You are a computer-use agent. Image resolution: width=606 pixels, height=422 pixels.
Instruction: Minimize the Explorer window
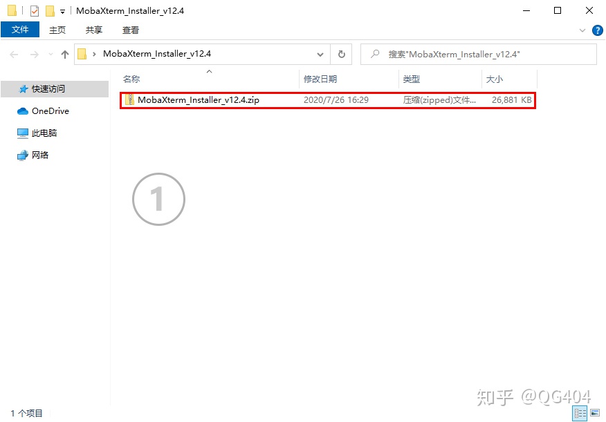tap(526, 10)
